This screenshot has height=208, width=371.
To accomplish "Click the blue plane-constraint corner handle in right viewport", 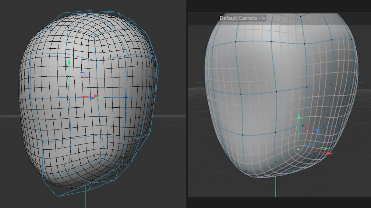I will 317,131.
